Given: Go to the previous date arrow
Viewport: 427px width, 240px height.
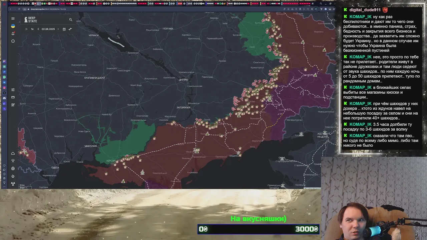Looking at the screenshot, I should (38, 29).
